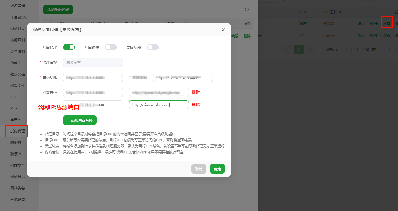Switch to 子目录绑定 section
The image size is (398, 211).
click(19, 17)
